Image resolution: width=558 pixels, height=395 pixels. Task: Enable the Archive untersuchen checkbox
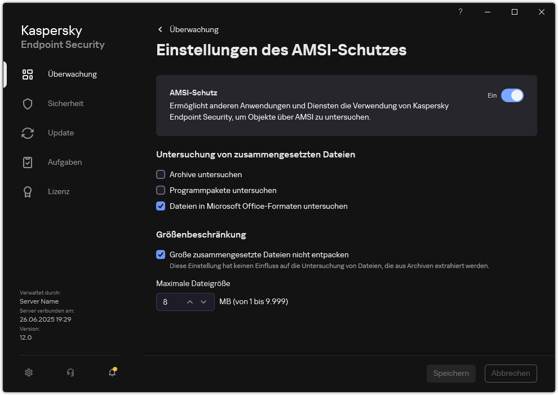pyautogui.click(x=161, y=174)
